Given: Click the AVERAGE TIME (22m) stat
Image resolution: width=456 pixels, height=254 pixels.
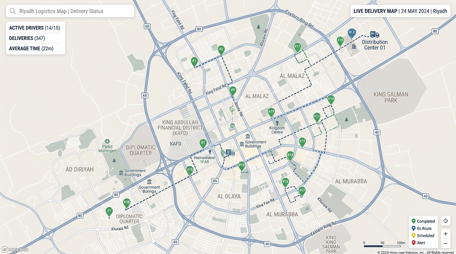Looking at the screenshot, I should (31, 49).
